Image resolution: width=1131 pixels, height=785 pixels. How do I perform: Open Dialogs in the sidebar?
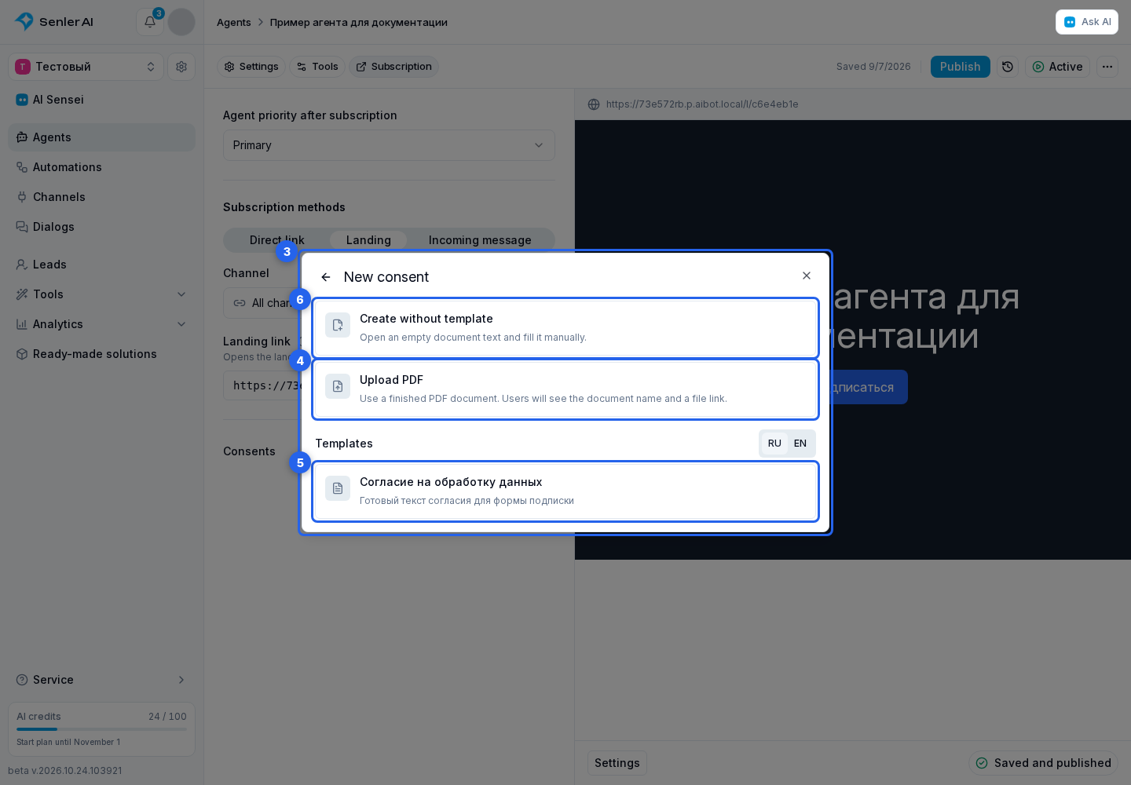tap(102, 227)
